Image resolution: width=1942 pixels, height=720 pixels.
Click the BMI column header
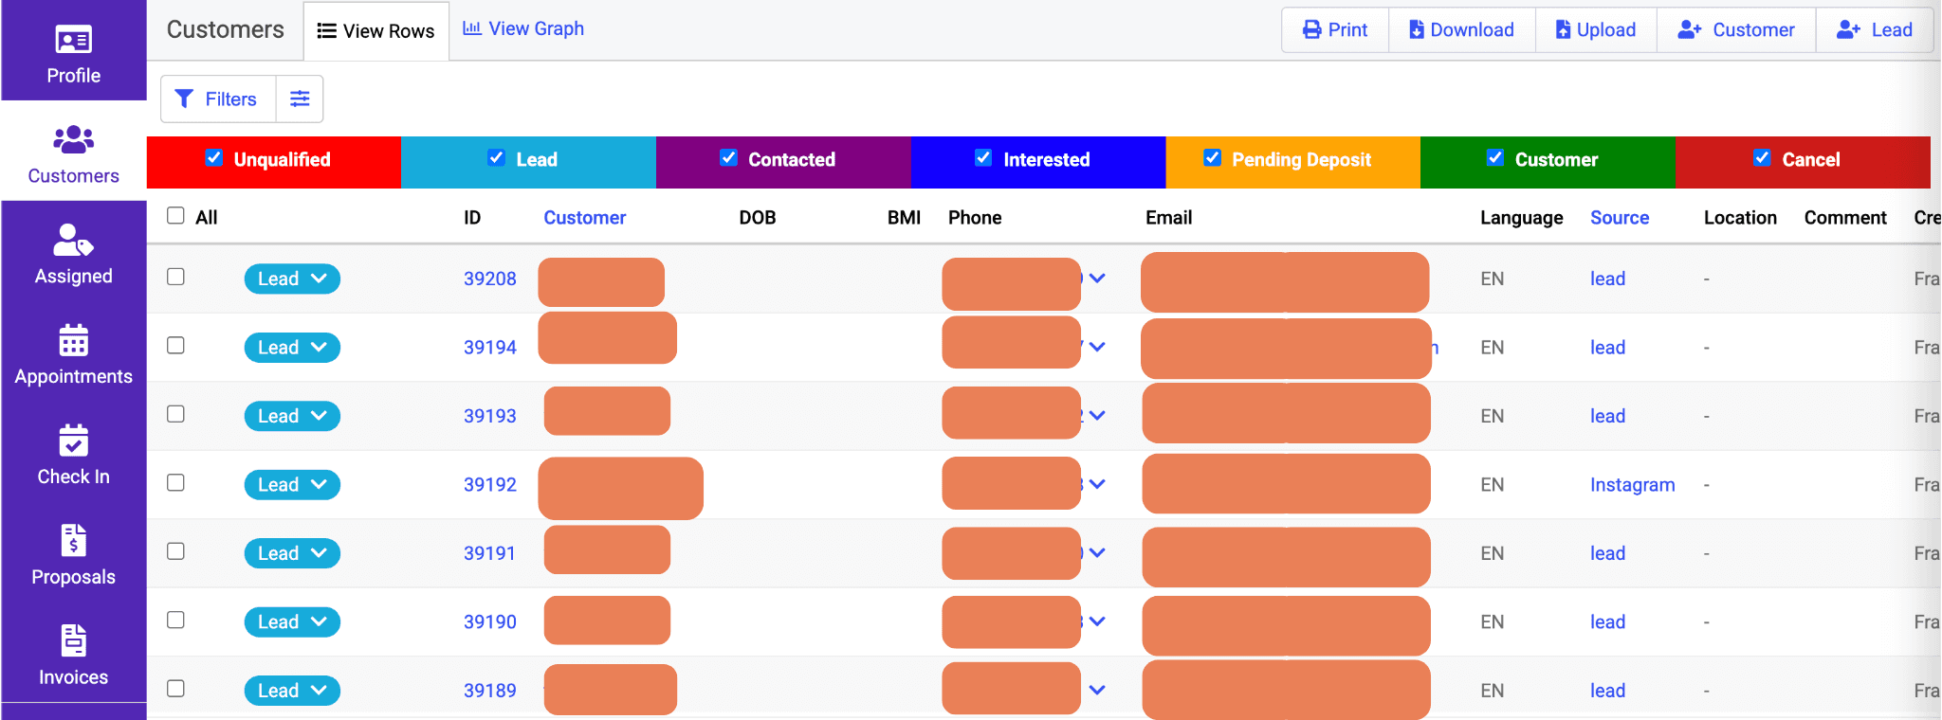click(904, 218)
